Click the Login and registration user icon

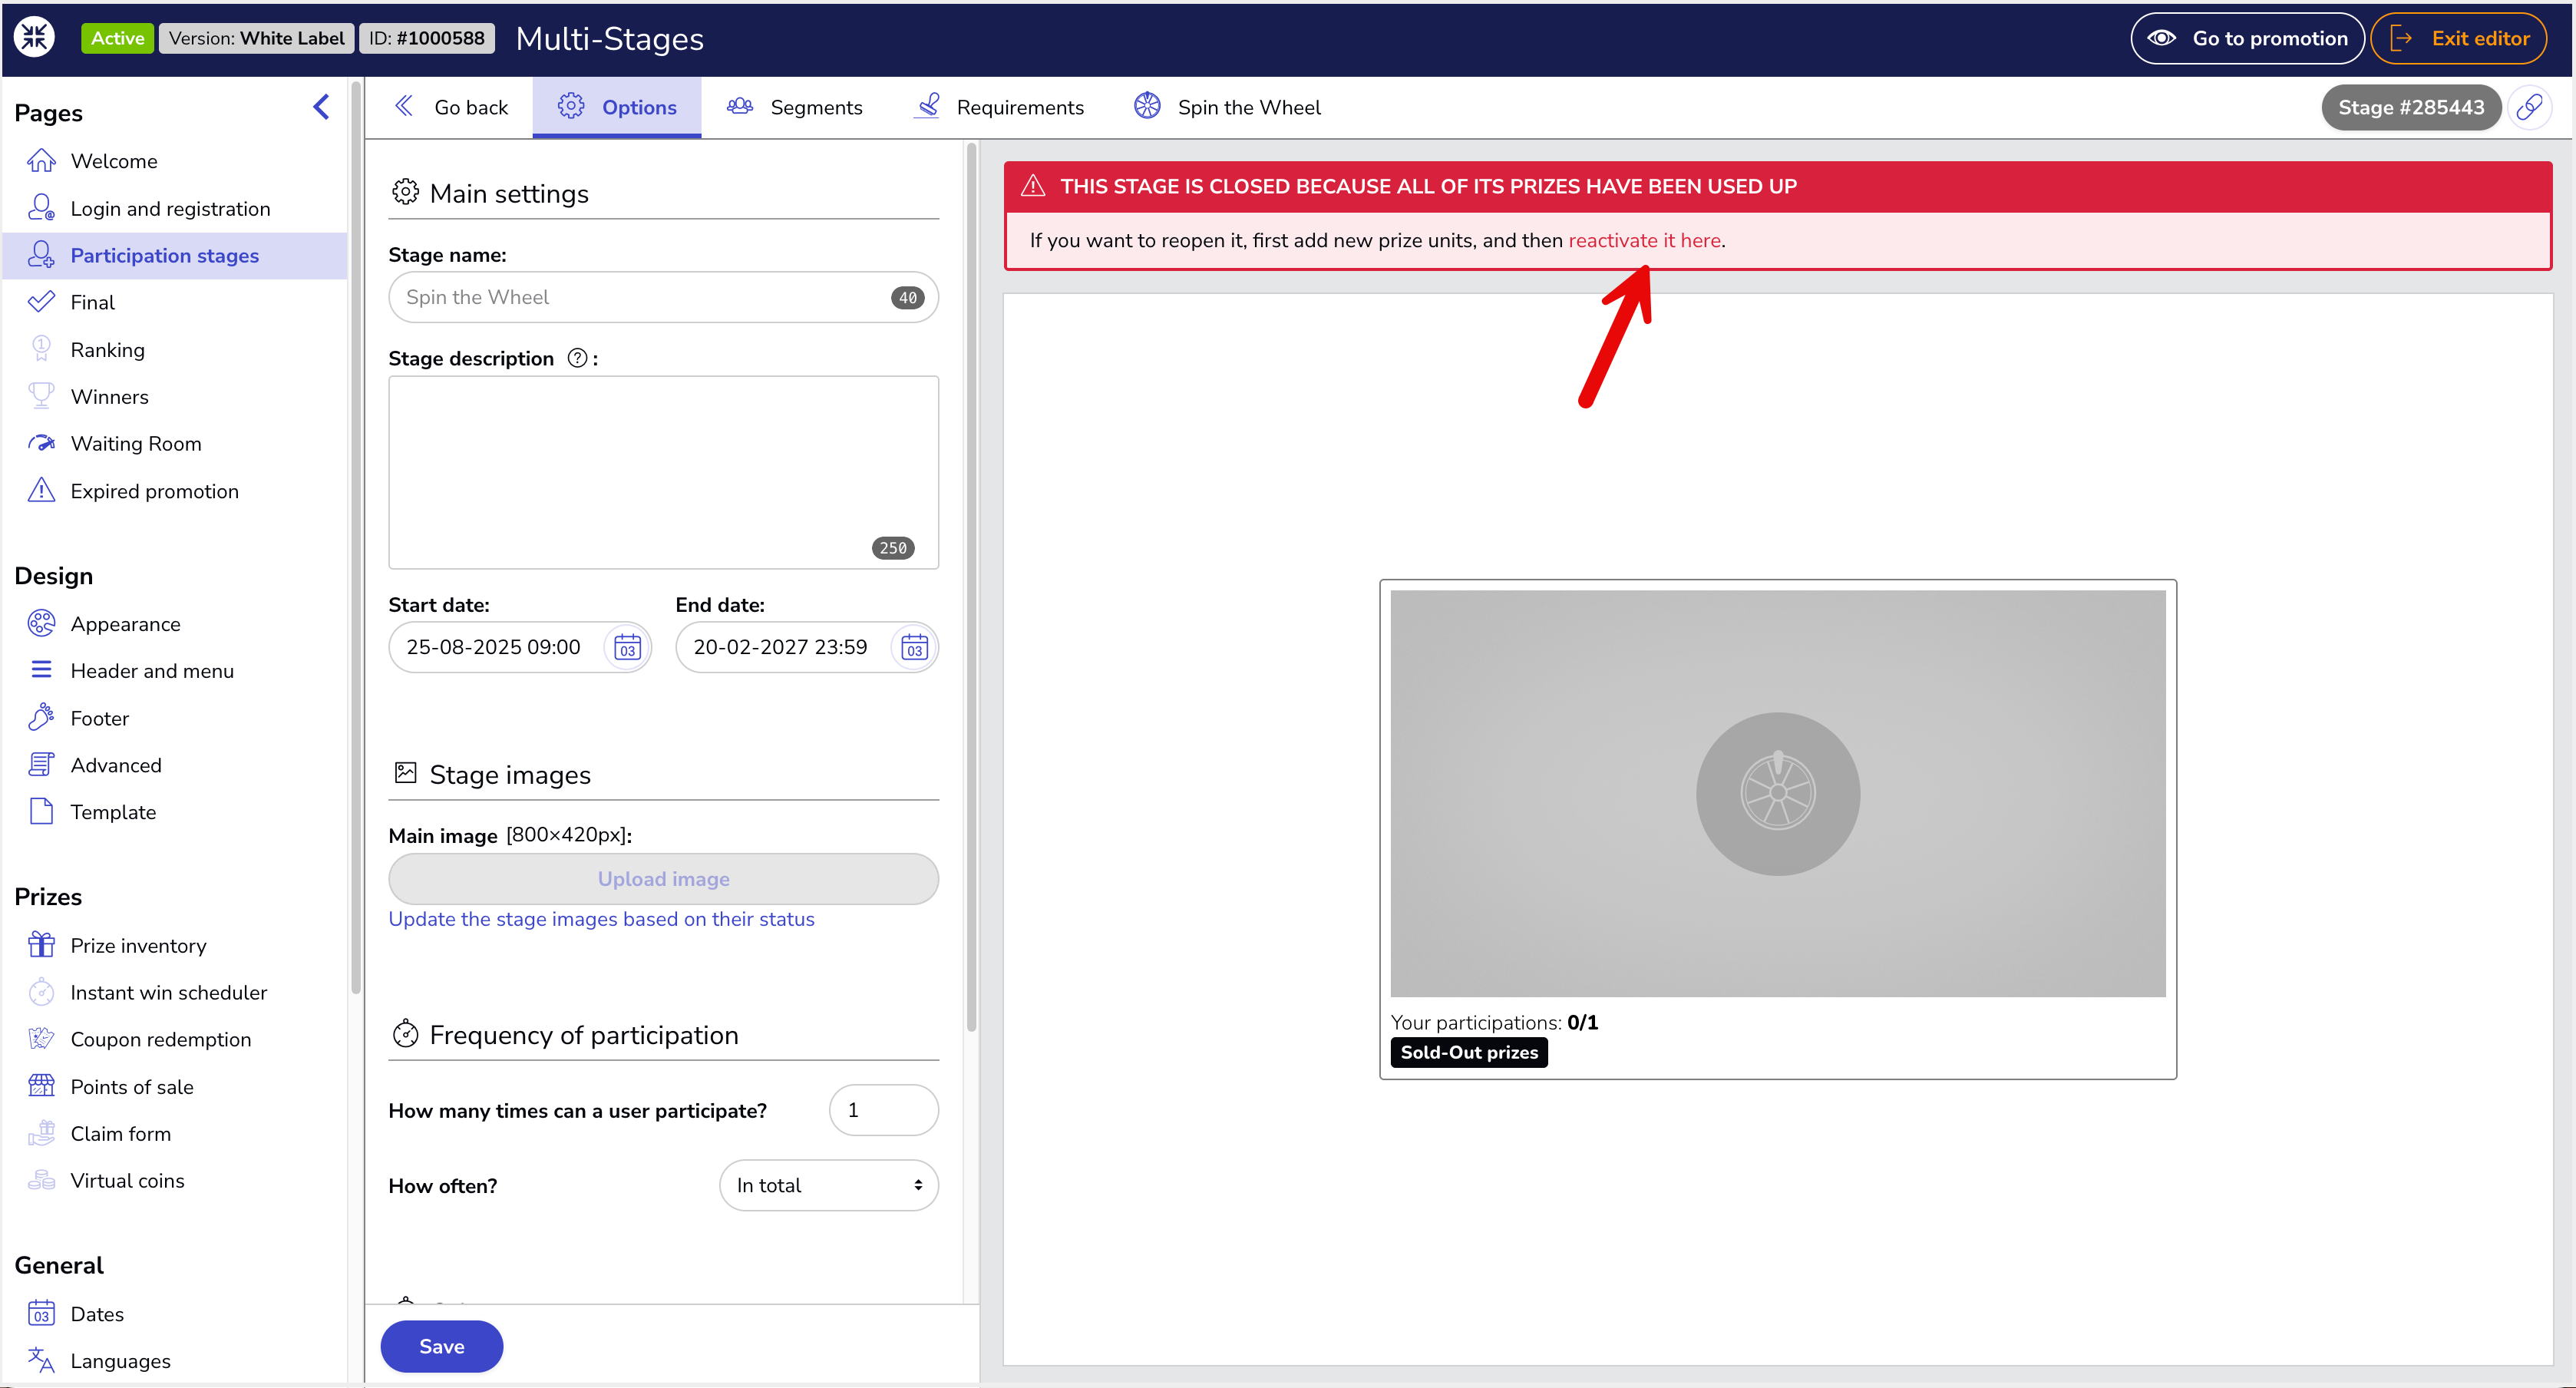tap(41, 208)
